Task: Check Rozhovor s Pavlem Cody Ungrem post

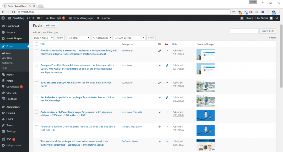Action: click(x=36, y=127)
